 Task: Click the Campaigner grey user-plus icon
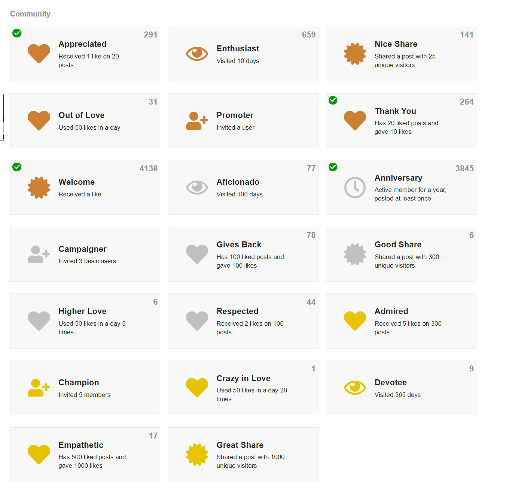click(39, 254)
